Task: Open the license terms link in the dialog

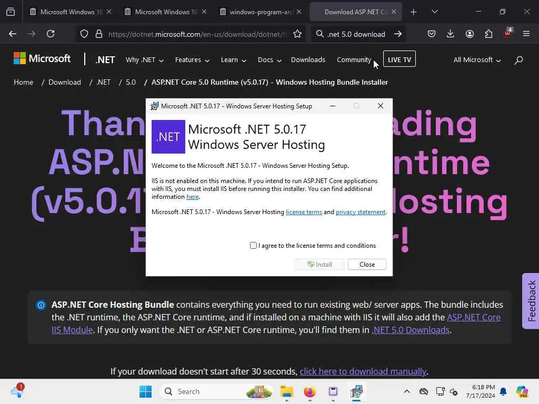Action: tap(304, 212)
